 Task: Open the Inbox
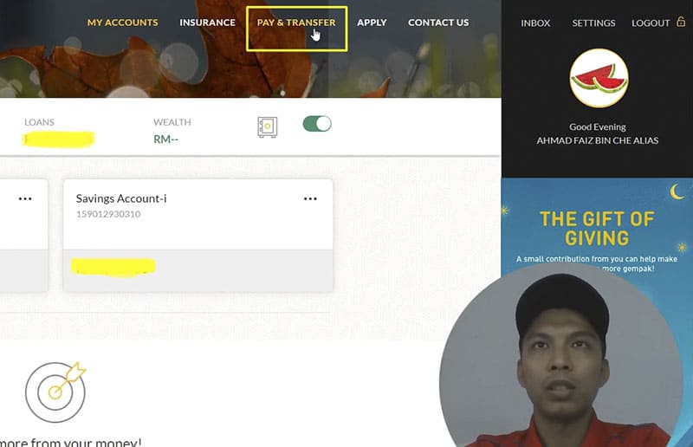(x=535, y=23)
